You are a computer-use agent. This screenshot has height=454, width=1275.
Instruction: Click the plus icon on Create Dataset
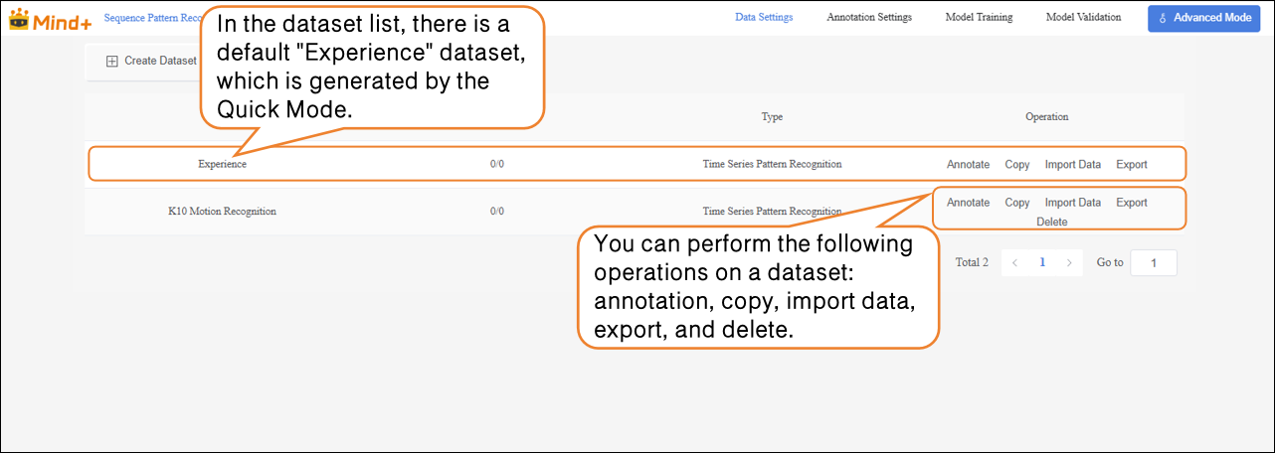click(x=112, y=61)
